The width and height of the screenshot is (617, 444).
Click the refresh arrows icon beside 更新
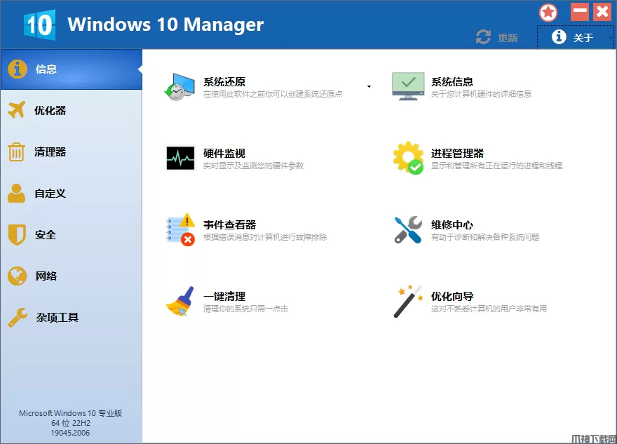[483, 37]
